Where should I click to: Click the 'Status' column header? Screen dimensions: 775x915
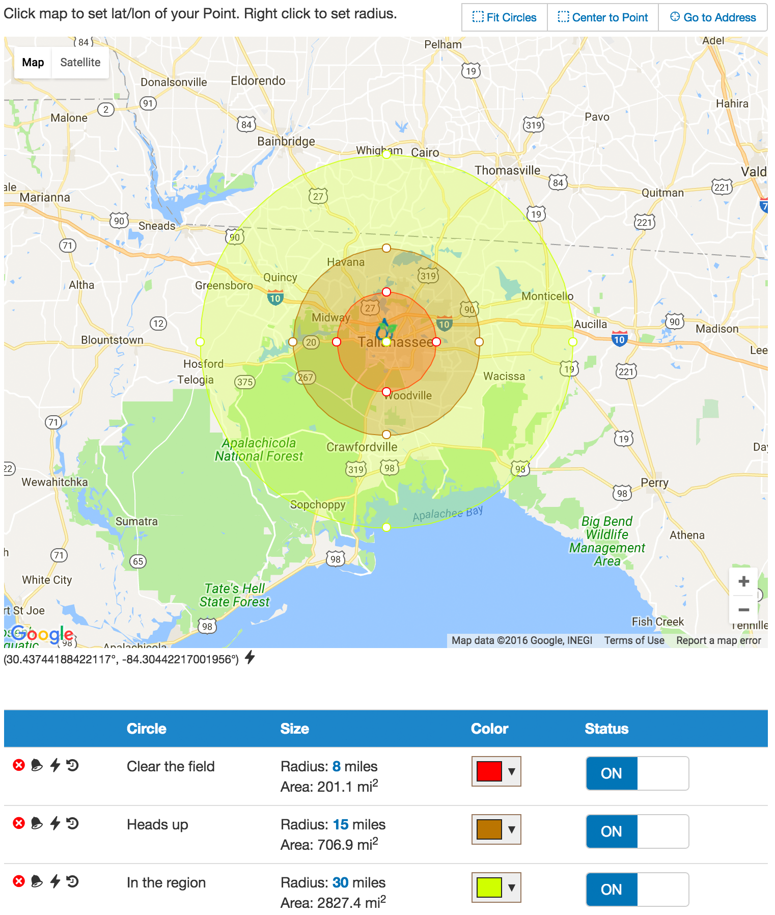tap(606, 729)
